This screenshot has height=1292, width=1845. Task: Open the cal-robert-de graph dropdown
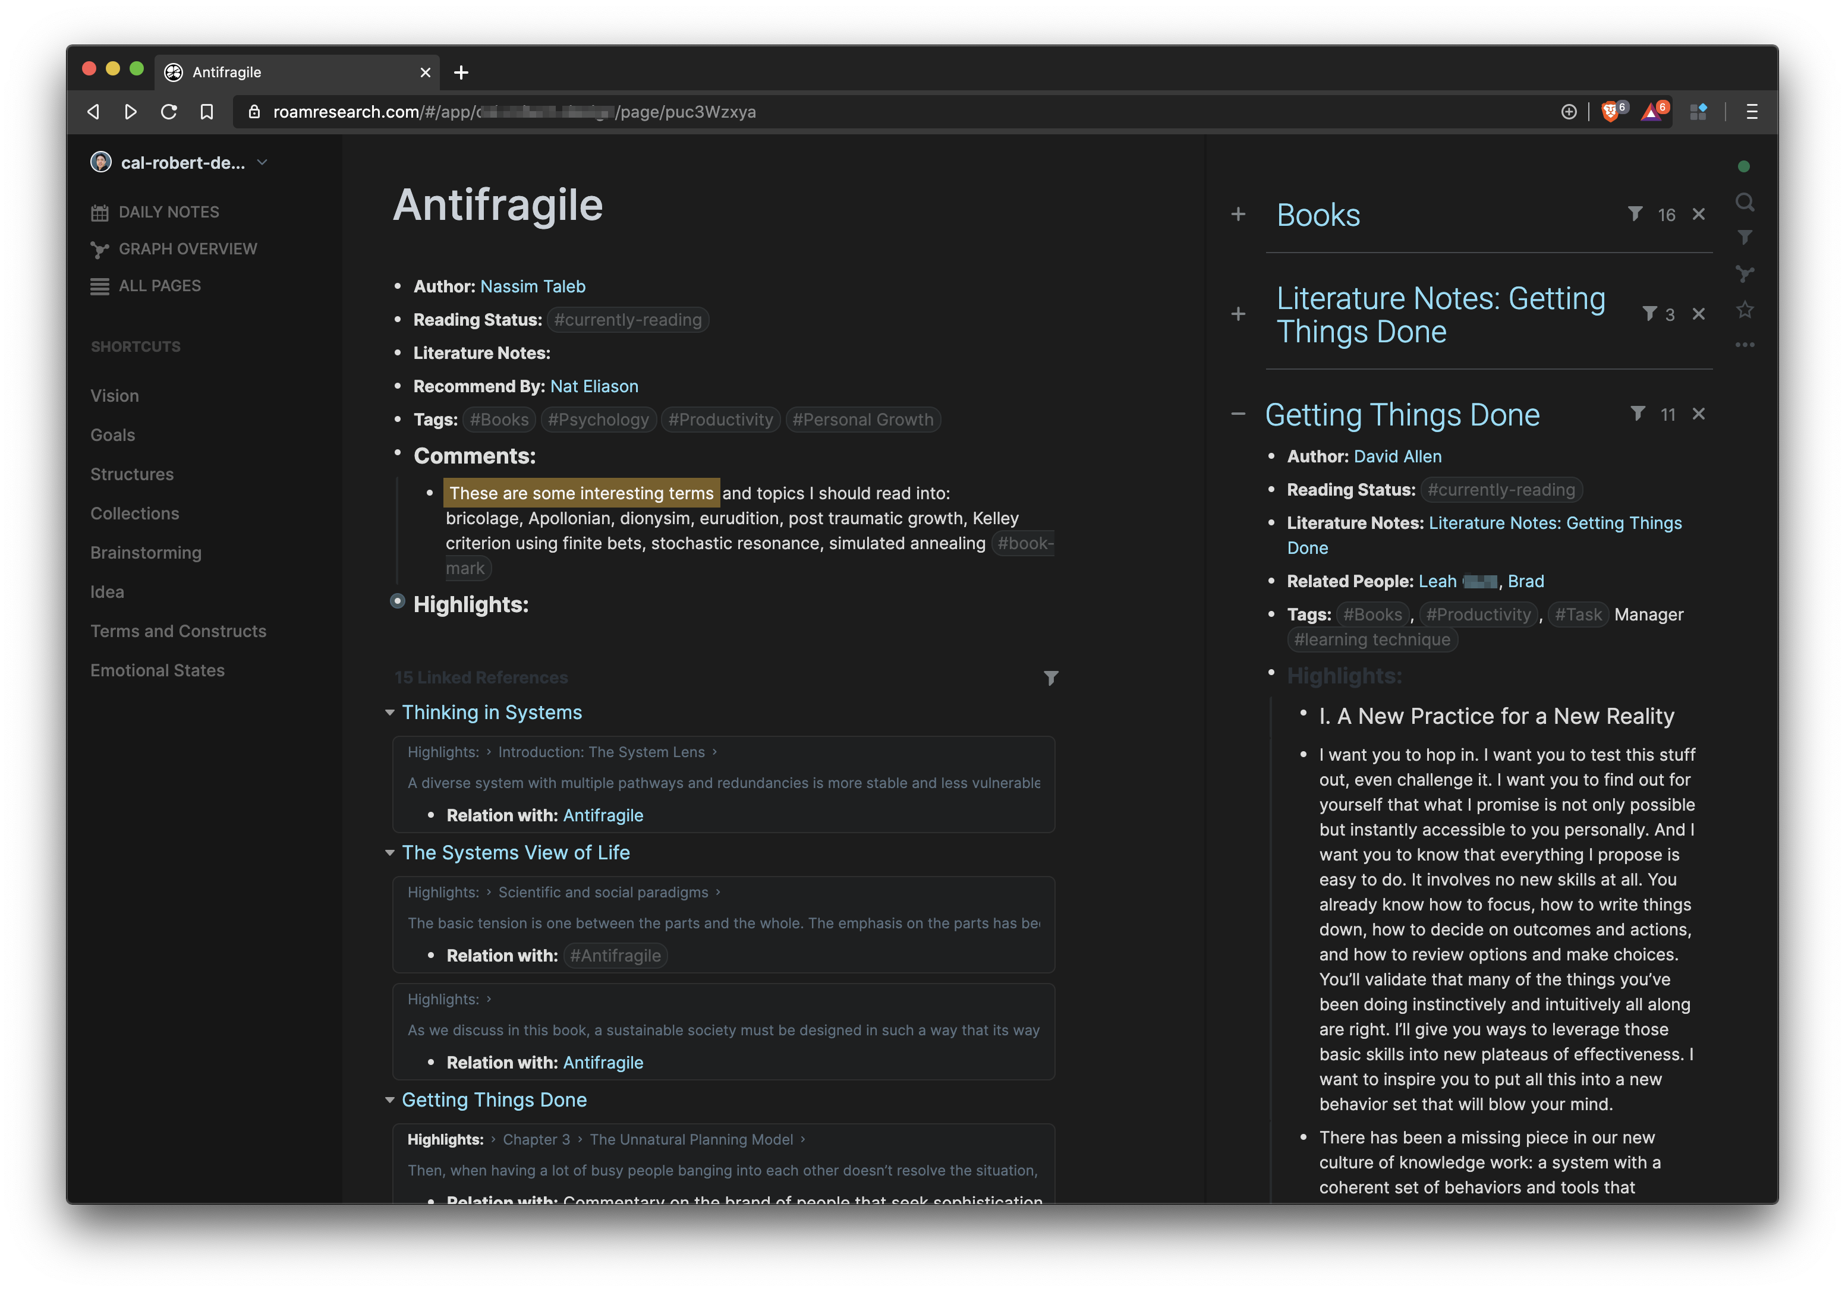click(262, 162)
